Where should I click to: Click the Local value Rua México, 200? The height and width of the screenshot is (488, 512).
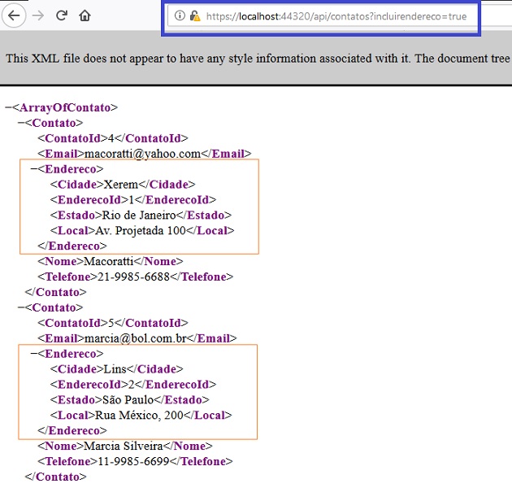point(139,415)
